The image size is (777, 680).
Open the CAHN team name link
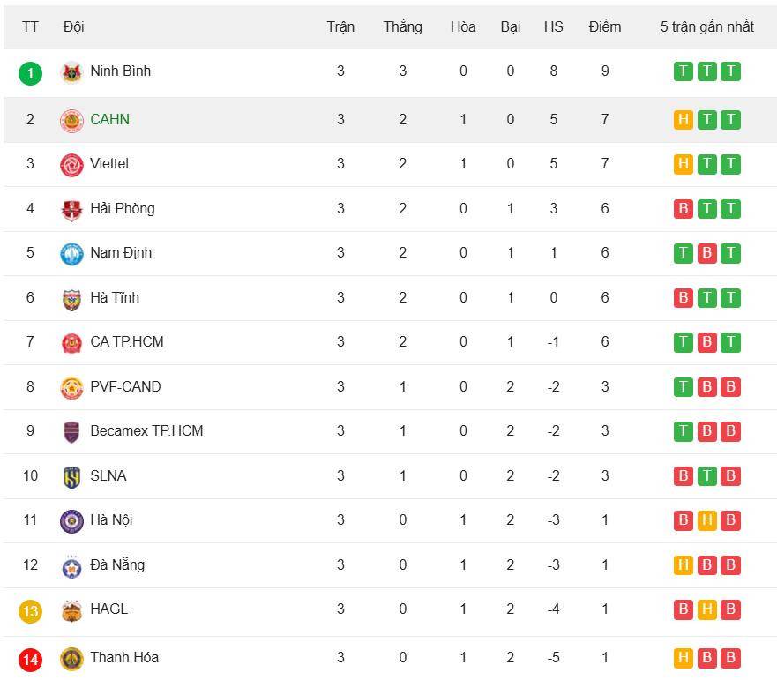click(109, 119)
